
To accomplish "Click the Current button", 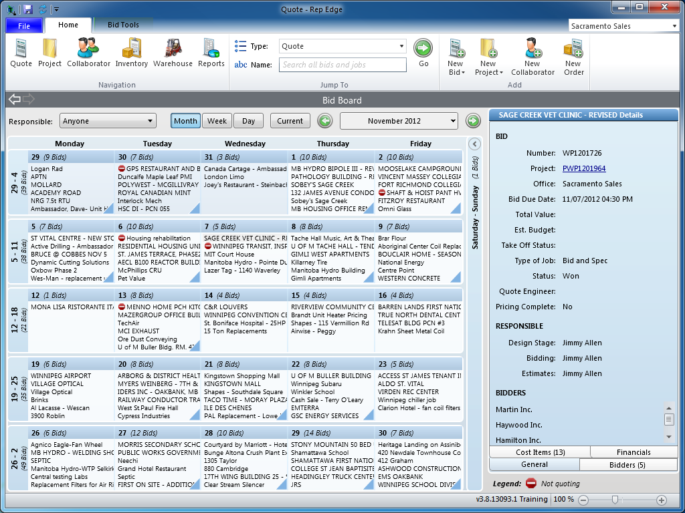I will pyautogui.click(x=290, y=121).
